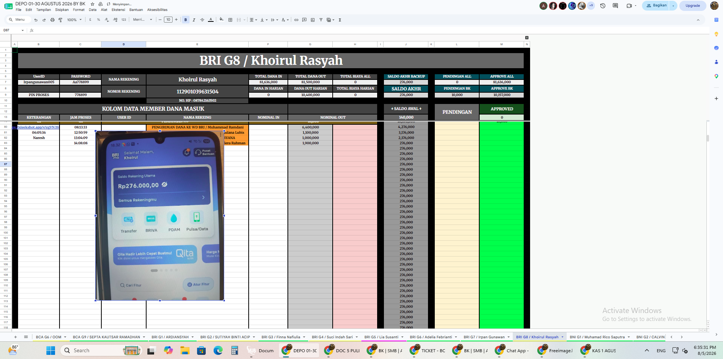723x359 pixels.
Task: Create a filter with funnel icon
Action: [x=321, y=20]
